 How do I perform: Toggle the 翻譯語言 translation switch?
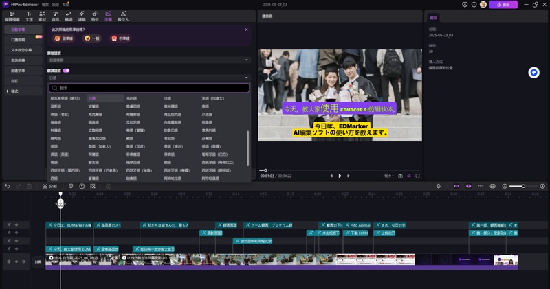(x=67, y=70)
